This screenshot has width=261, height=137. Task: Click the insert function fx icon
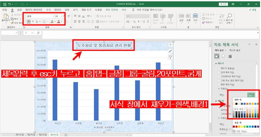pos(38,33)
